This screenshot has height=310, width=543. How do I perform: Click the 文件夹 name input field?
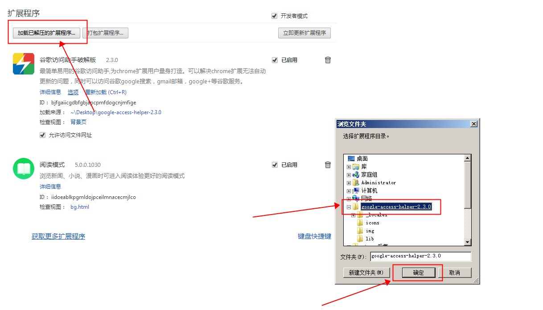pos(420,256)
